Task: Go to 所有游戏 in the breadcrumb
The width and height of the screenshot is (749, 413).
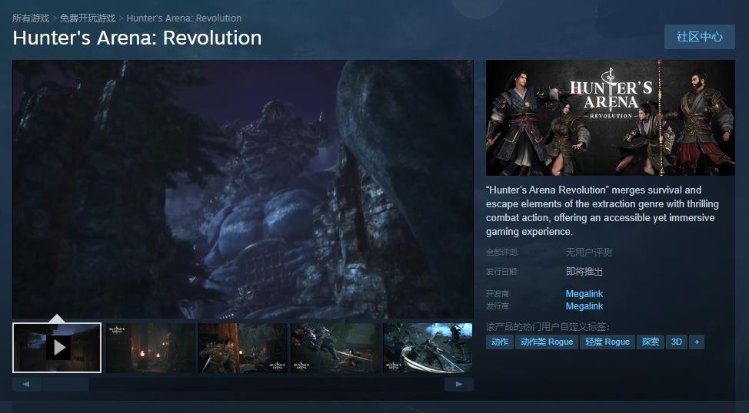Action: tap(31, 18)
